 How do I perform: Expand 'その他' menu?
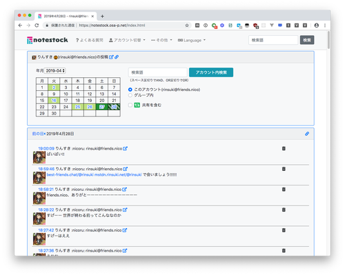[161, 40]
